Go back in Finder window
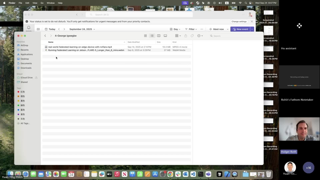The width and height of the screenshot is (320, 180). 45,36
